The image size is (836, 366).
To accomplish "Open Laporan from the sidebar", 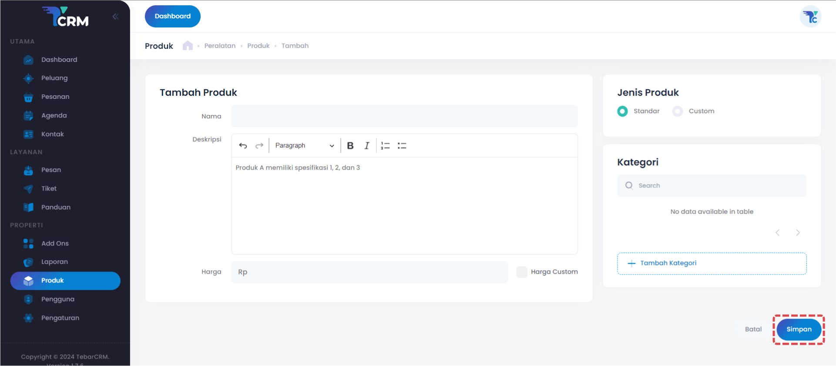I will pyautogui.click(x=54, y=262).
